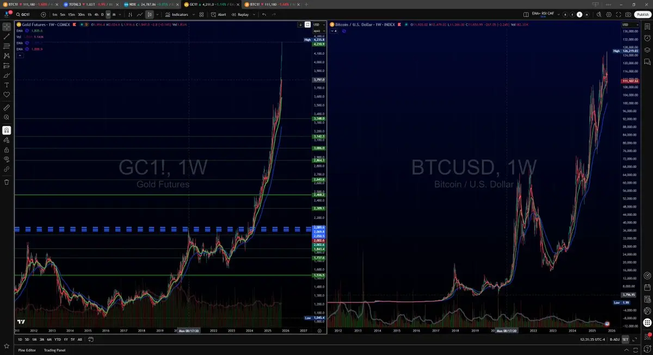Screen dimensions: 653x355
Task: Open the alerts clock panel icon
Action: tap(647, 38)
